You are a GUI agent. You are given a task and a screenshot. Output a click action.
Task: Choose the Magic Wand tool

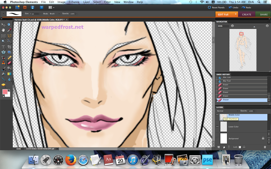(4, 41)
